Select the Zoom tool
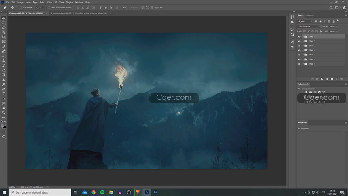This screenshot has height=196, width=348. coord(4,112)
